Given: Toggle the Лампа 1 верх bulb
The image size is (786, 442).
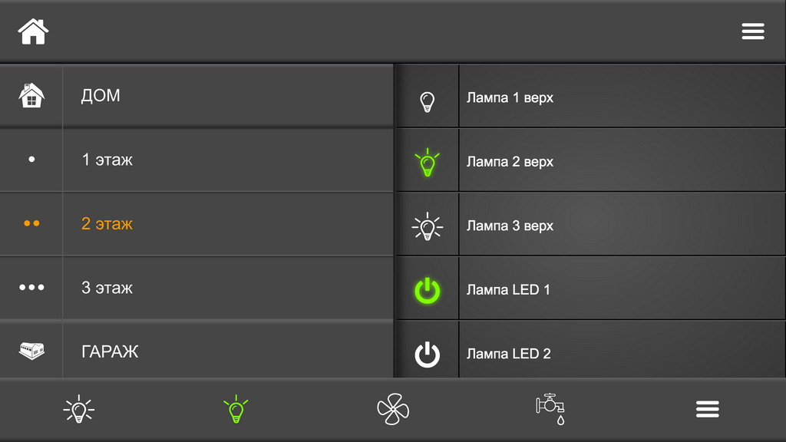Looking at the screenshot, I should pyautogui.click(x=427, y=102).
